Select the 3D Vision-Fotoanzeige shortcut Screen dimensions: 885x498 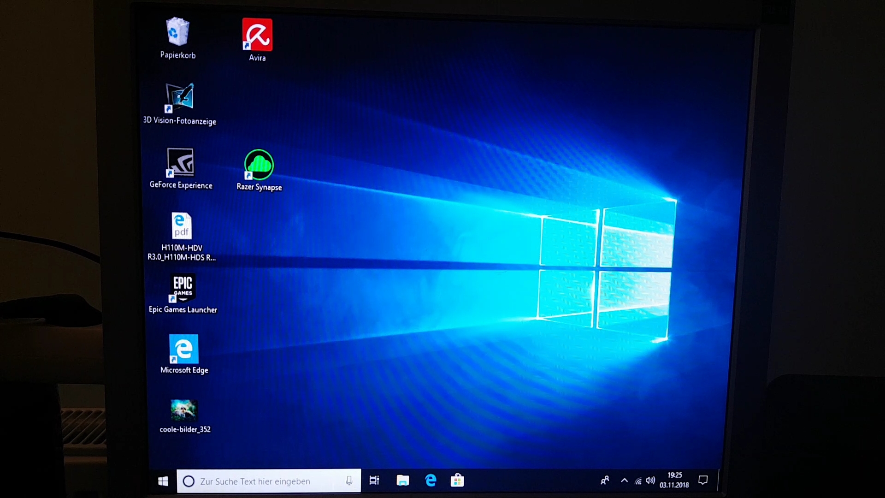[179, 98]
